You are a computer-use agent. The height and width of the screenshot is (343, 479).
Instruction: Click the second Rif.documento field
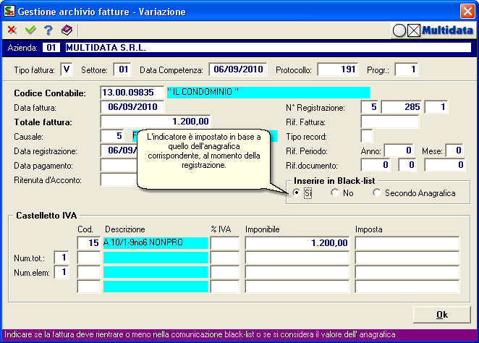tap(407, 165)
